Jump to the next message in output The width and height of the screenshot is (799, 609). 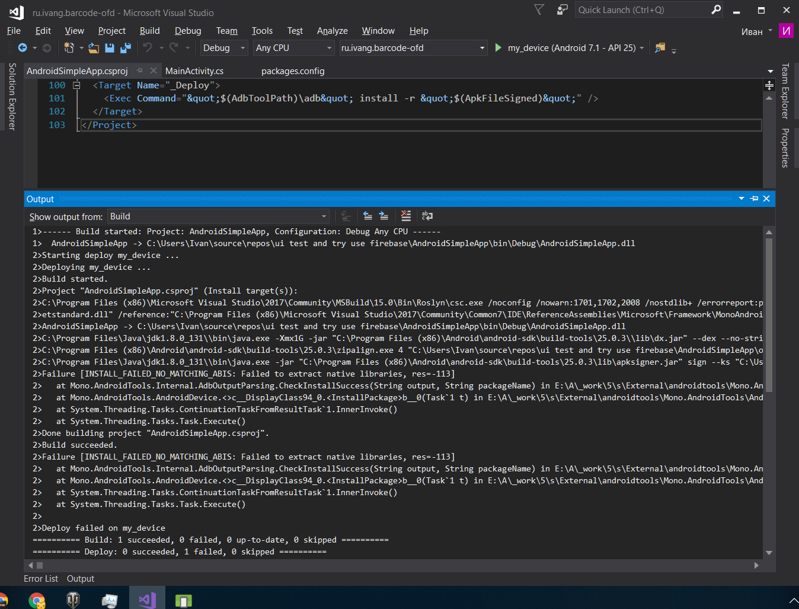[384, 216]
